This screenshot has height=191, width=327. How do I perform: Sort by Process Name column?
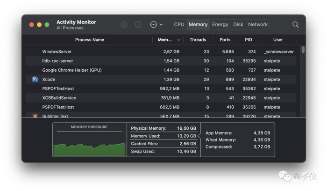pyautogui.click(x=90, y=40)
